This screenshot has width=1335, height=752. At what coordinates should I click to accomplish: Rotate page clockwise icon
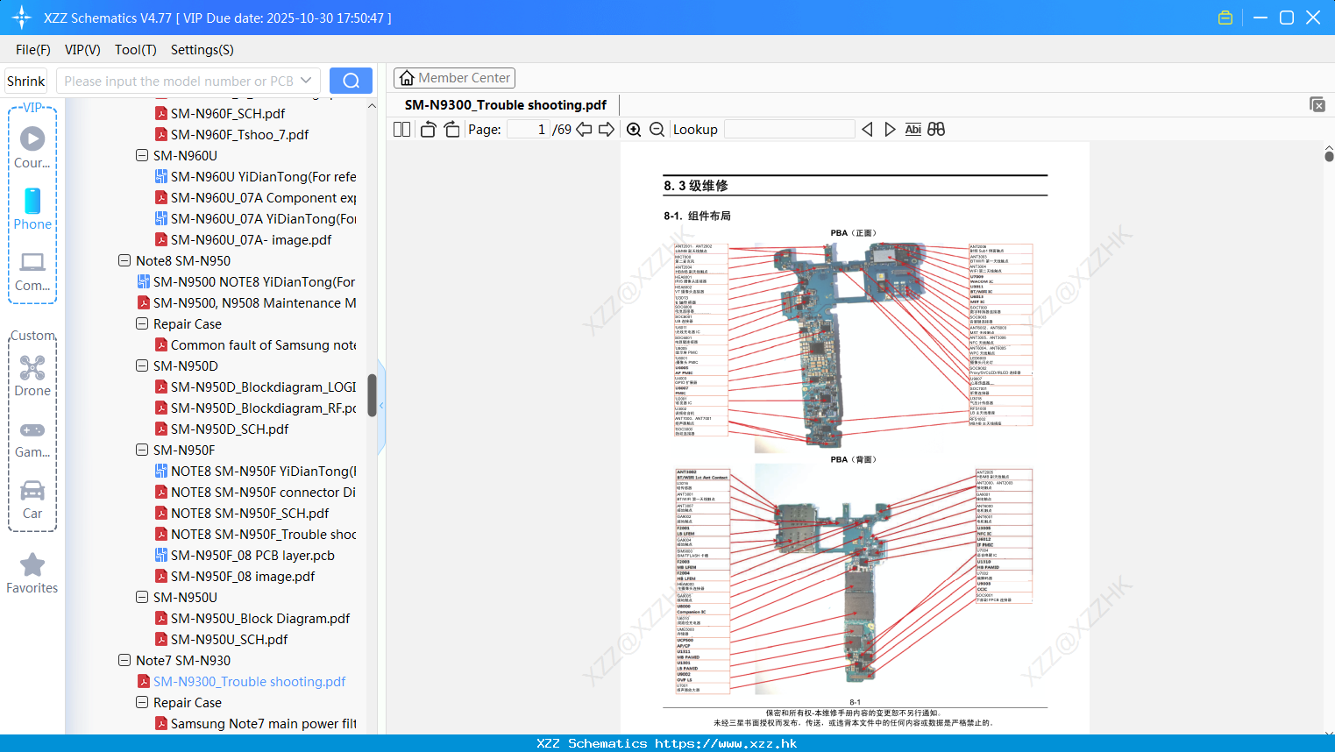click(x=451, y=129)
